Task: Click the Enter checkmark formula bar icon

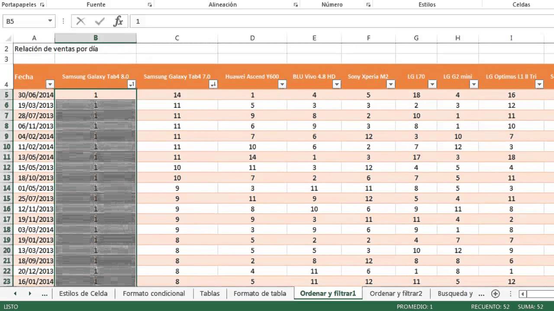Action: 100,21
